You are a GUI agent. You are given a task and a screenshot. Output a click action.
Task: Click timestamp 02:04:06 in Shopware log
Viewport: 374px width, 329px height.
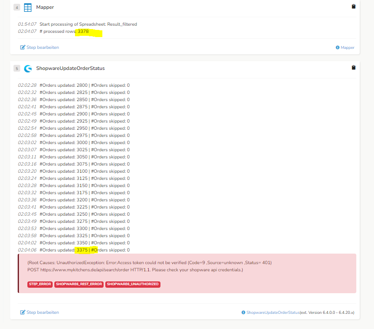27,250
